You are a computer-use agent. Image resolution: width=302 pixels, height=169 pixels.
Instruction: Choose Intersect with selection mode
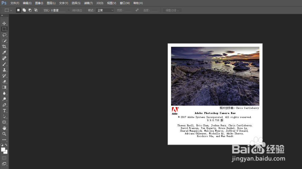coord(36,10)
